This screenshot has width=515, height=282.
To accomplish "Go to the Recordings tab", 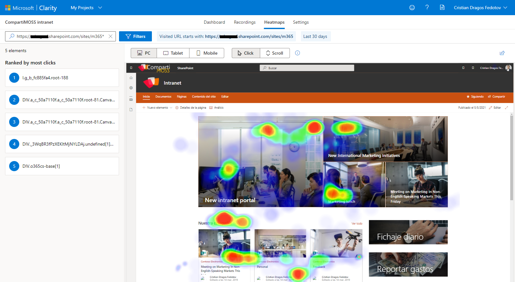I will click(245, 22).
